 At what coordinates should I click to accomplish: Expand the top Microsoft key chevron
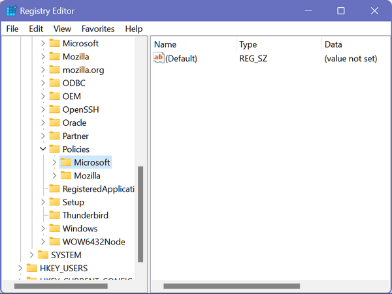(43, 44)
